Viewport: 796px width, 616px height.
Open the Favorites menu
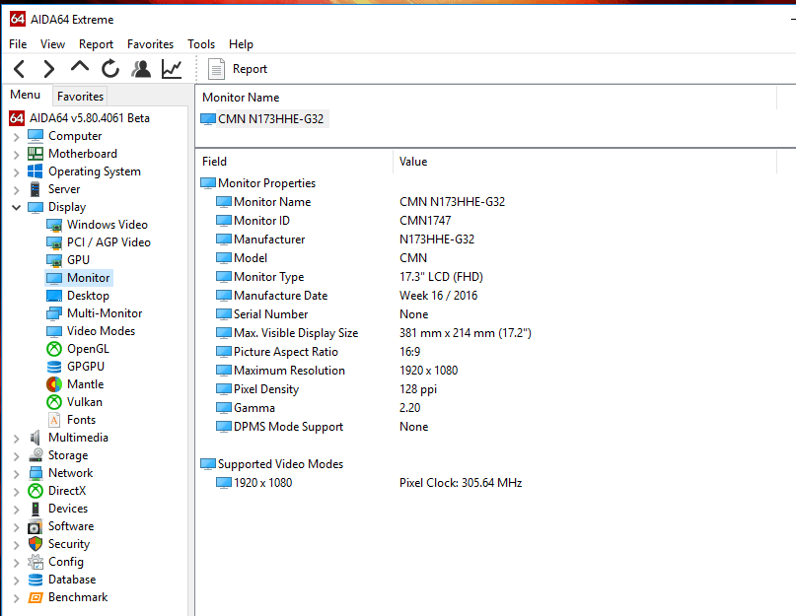(x=150, y=44)
